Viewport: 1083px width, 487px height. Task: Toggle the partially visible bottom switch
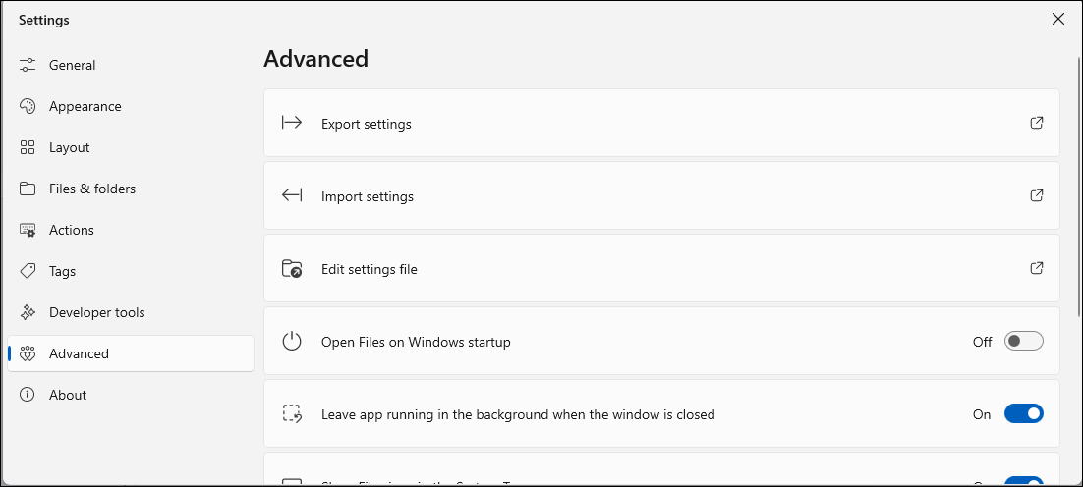point(1023,482)
